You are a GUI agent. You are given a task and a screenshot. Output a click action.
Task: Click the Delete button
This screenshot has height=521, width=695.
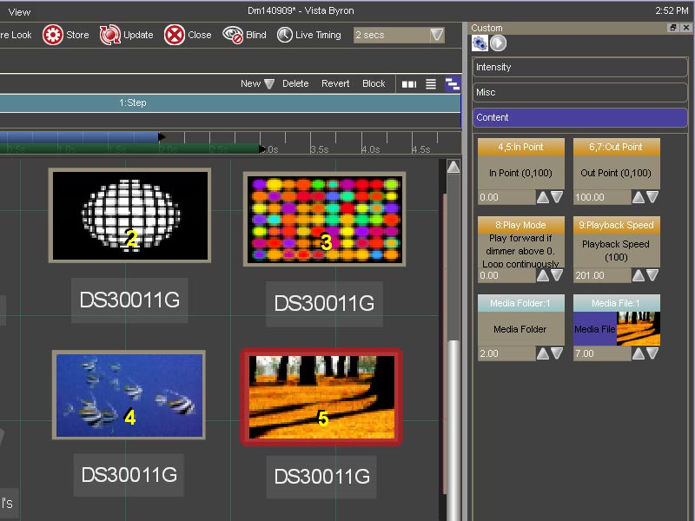pos(295,84)
